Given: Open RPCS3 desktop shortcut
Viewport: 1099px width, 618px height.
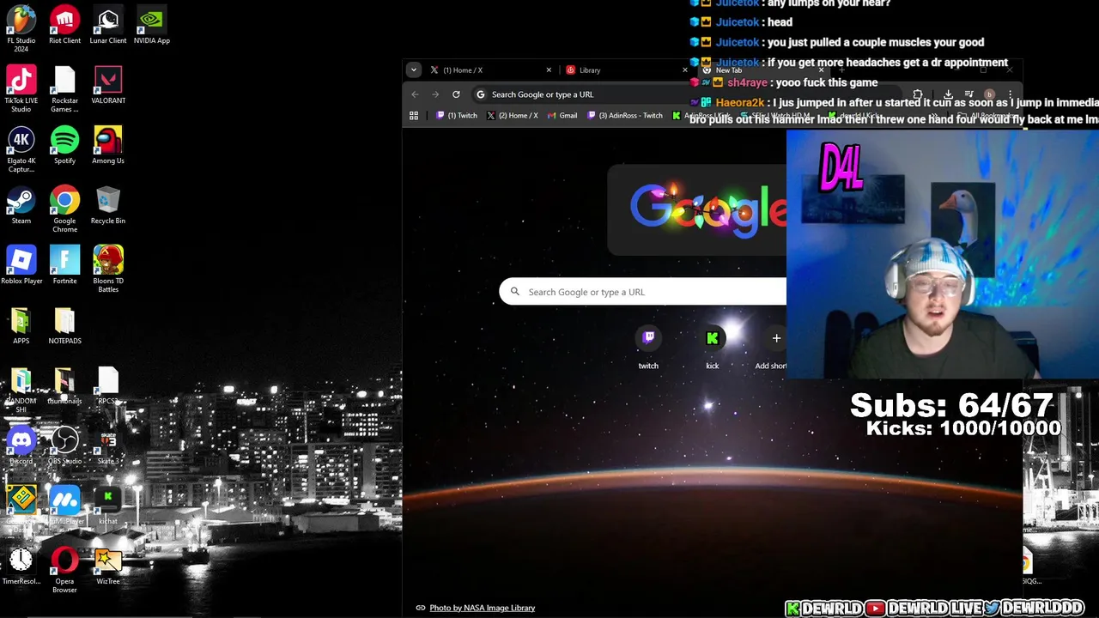Looking at the screenshot, I should (108, 385).
